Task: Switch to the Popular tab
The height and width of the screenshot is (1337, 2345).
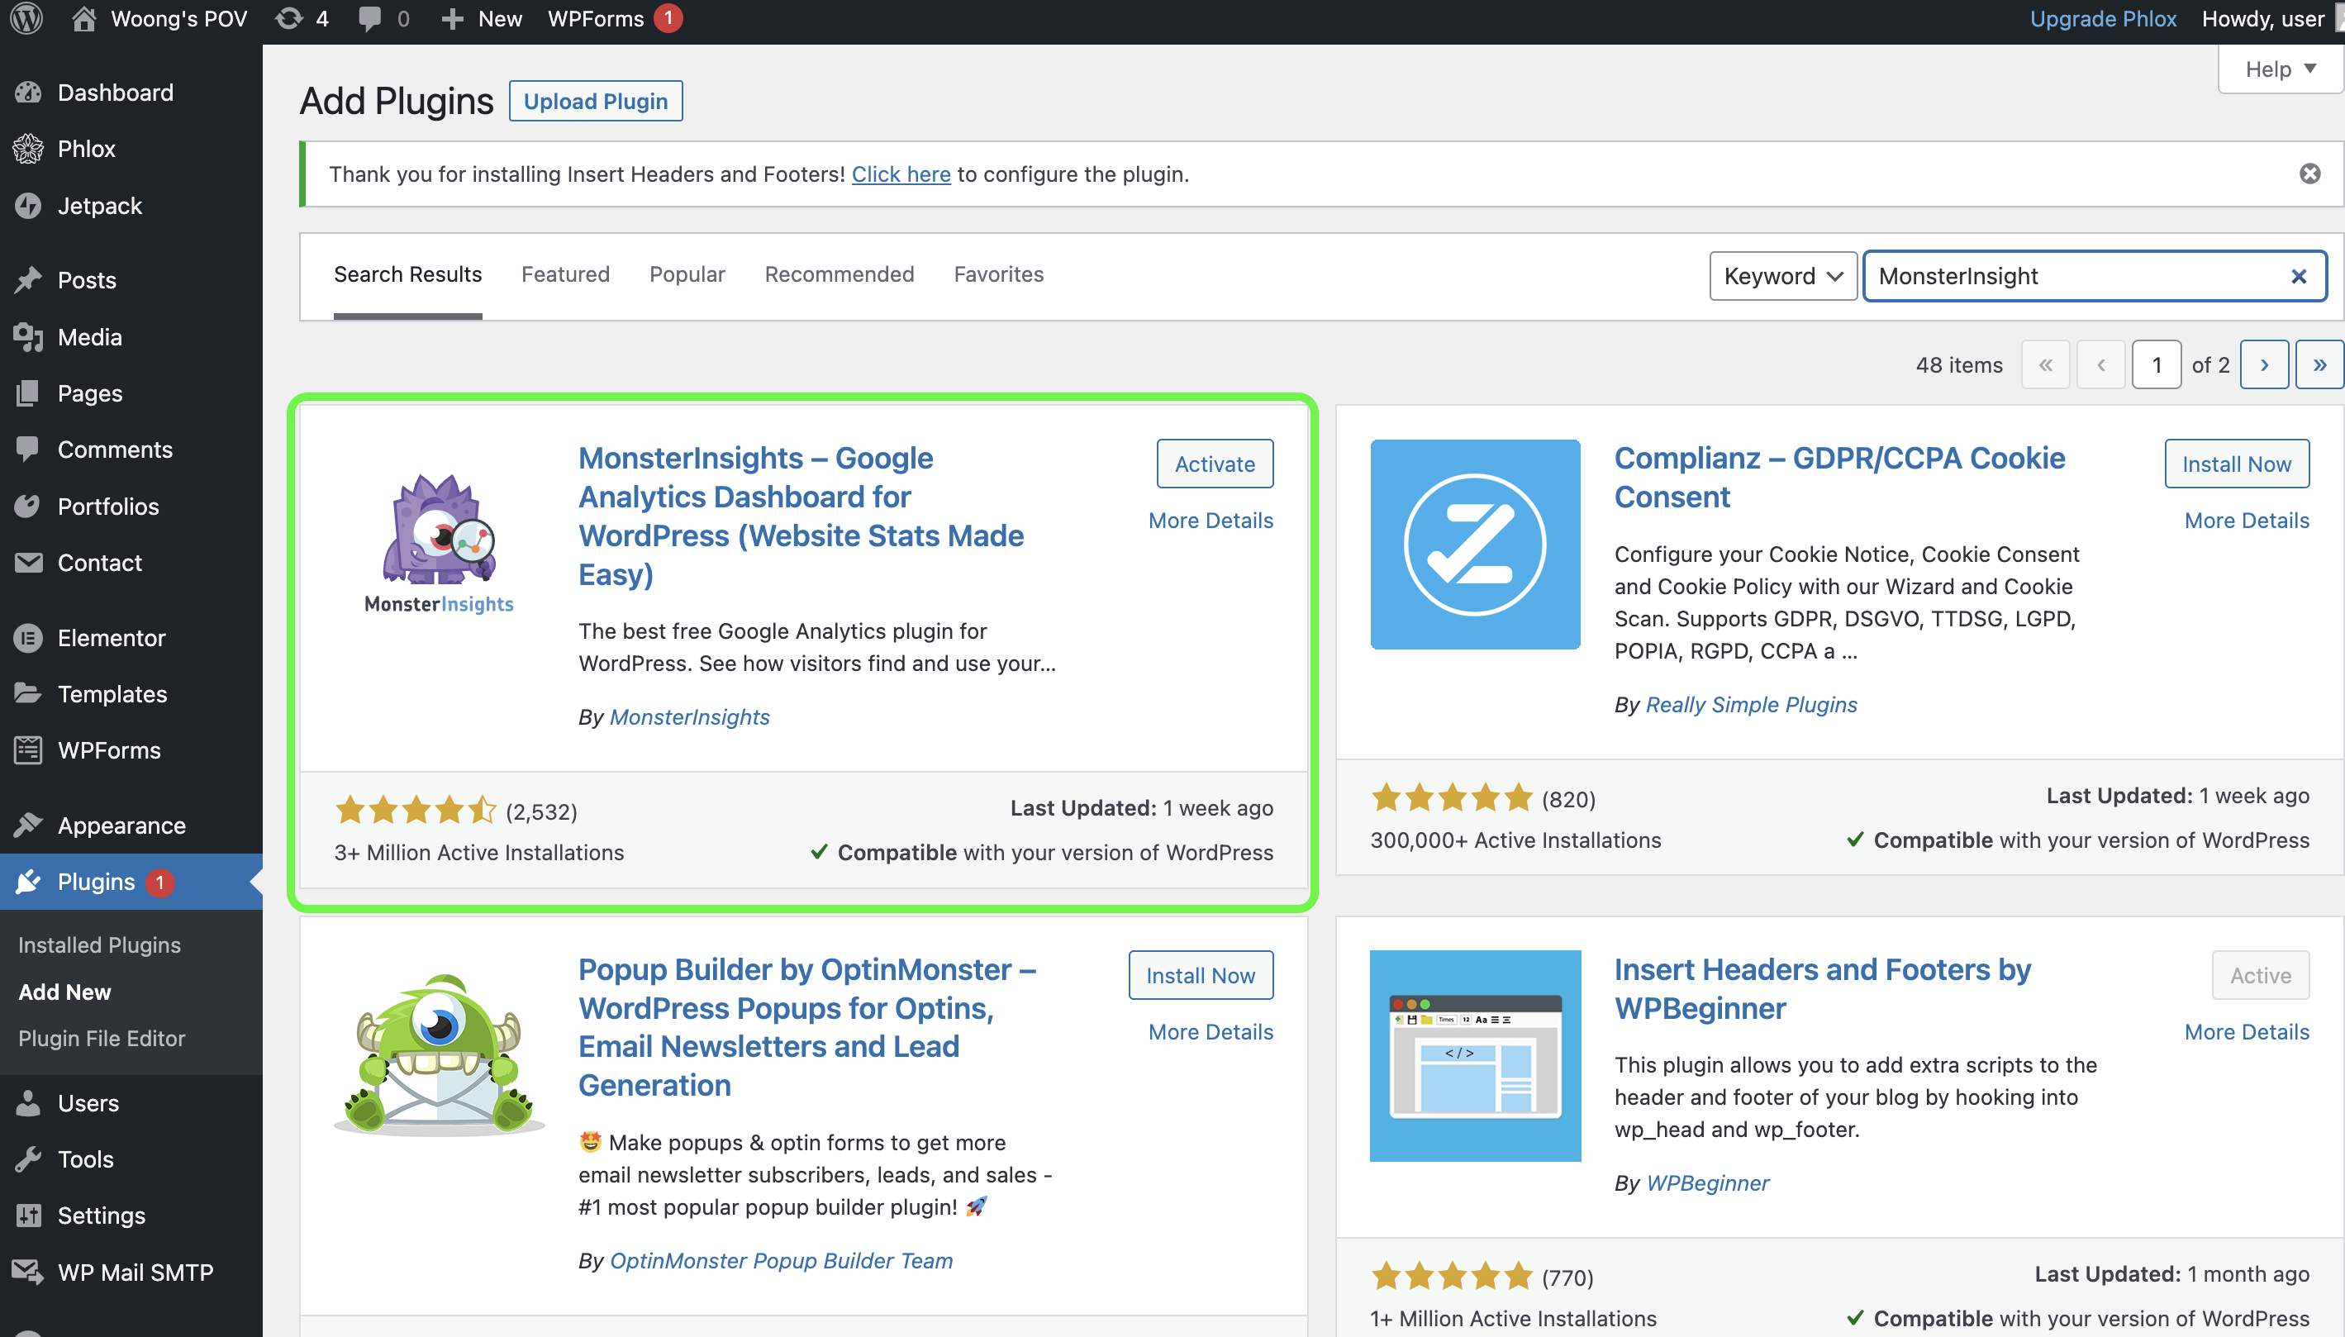Action: [x=687, y=274]
